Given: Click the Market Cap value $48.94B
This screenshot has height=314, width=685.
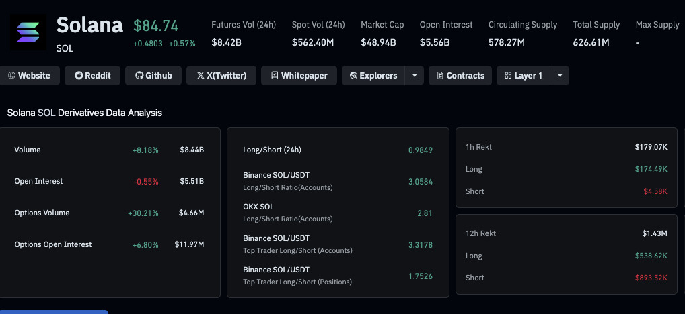Looking at the screenshot, I should click(378, 43).
